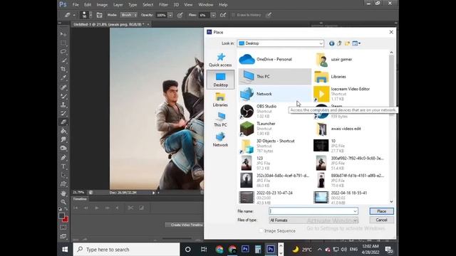Viewport: 456px width, 256px height.
Task: Select the 2022-03-23 10-47-24 video file
Action: (x=275, y=198)
